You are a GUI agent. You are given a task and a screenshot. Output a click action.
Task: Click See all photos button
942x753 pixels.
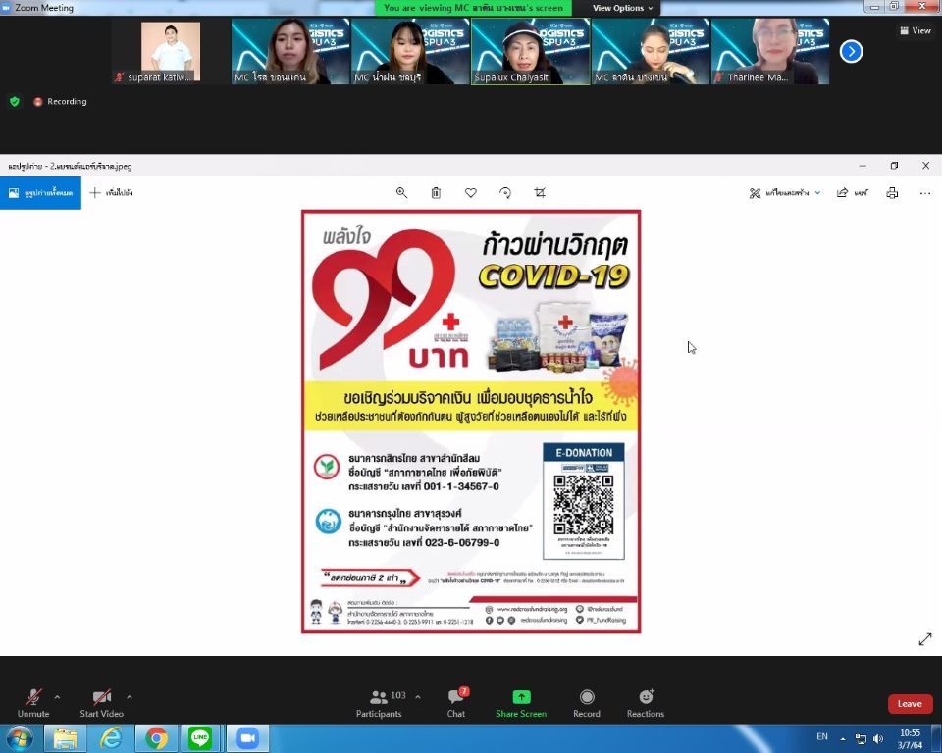pyautogui.click(x=40, y=193)
